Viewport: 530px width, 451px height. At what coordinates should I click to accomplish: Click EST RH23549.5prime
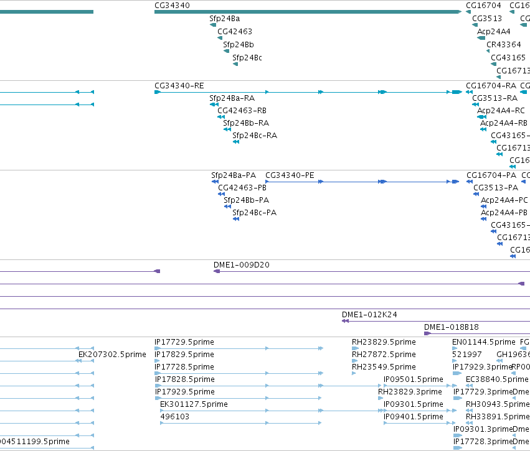pyautogui.click(x=354, y=373)
